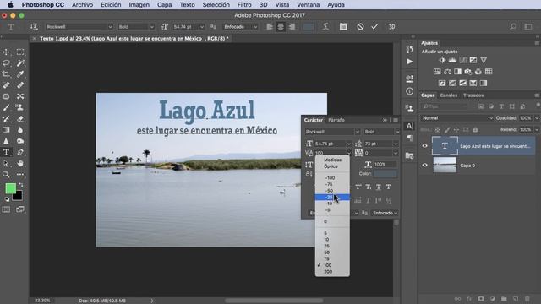Switch to the Párrafo tab
This screenshot has width=541, height=304.
point(336,120)
